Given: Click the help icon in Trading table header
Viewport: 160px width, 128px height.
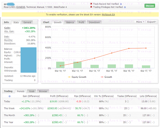Looking at the screenshot, I should (9, 96).
